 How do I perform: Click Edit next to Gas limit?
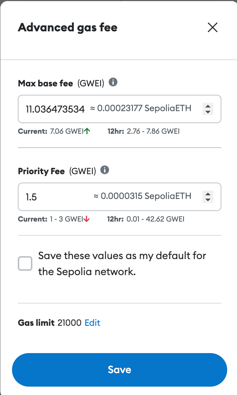92,323
